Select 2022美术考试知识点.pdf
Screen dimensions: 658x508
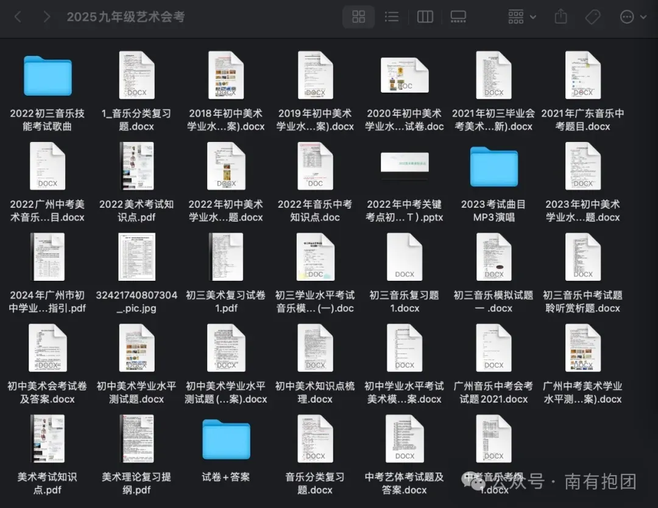pyautogui.click(x=136, y=166)
